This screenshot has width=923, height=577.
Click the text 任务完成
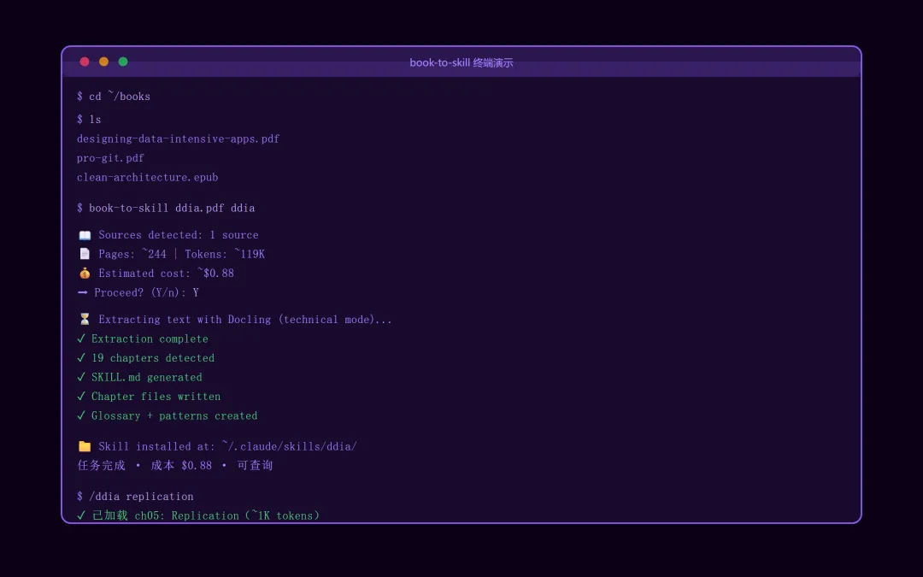point(101,466)
